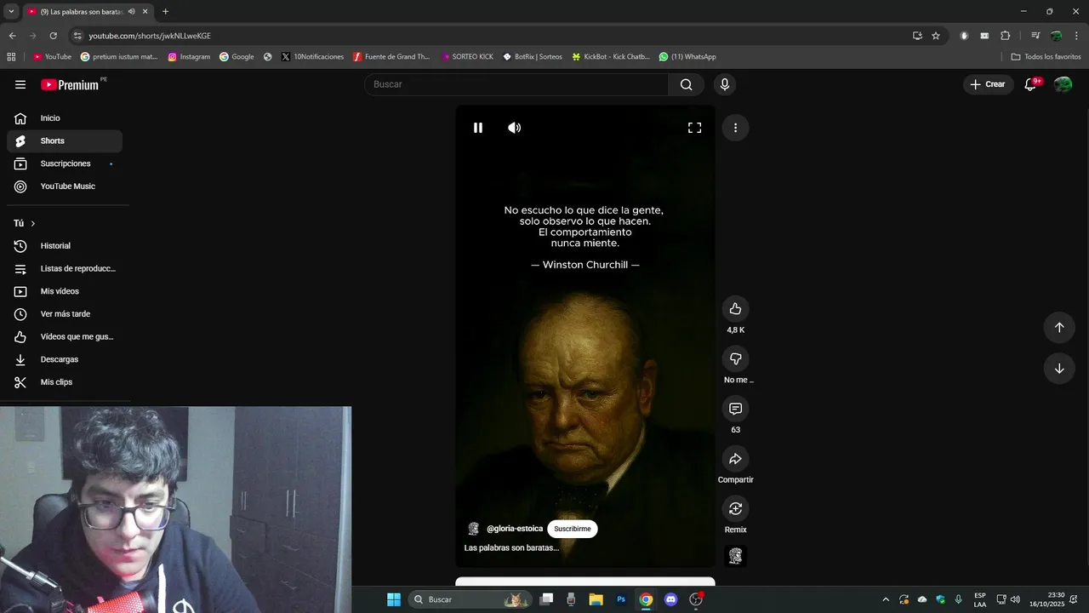Go to the next Short
This screenshot has height=613, width=1089.
coord(1059,369)
